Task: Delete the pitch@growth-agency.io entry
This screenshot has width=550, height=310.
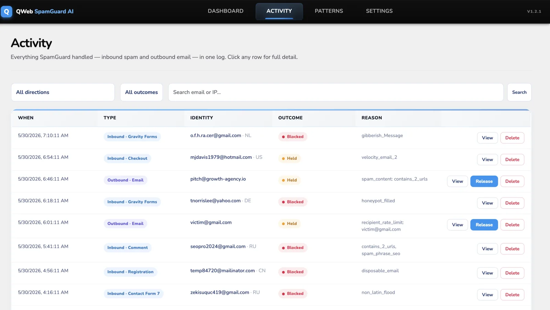Action: 512,181
